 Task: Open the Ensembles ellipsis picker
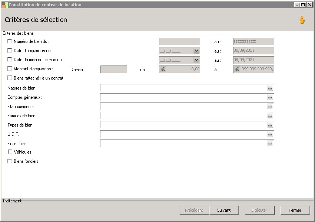[x=270, y=144]
